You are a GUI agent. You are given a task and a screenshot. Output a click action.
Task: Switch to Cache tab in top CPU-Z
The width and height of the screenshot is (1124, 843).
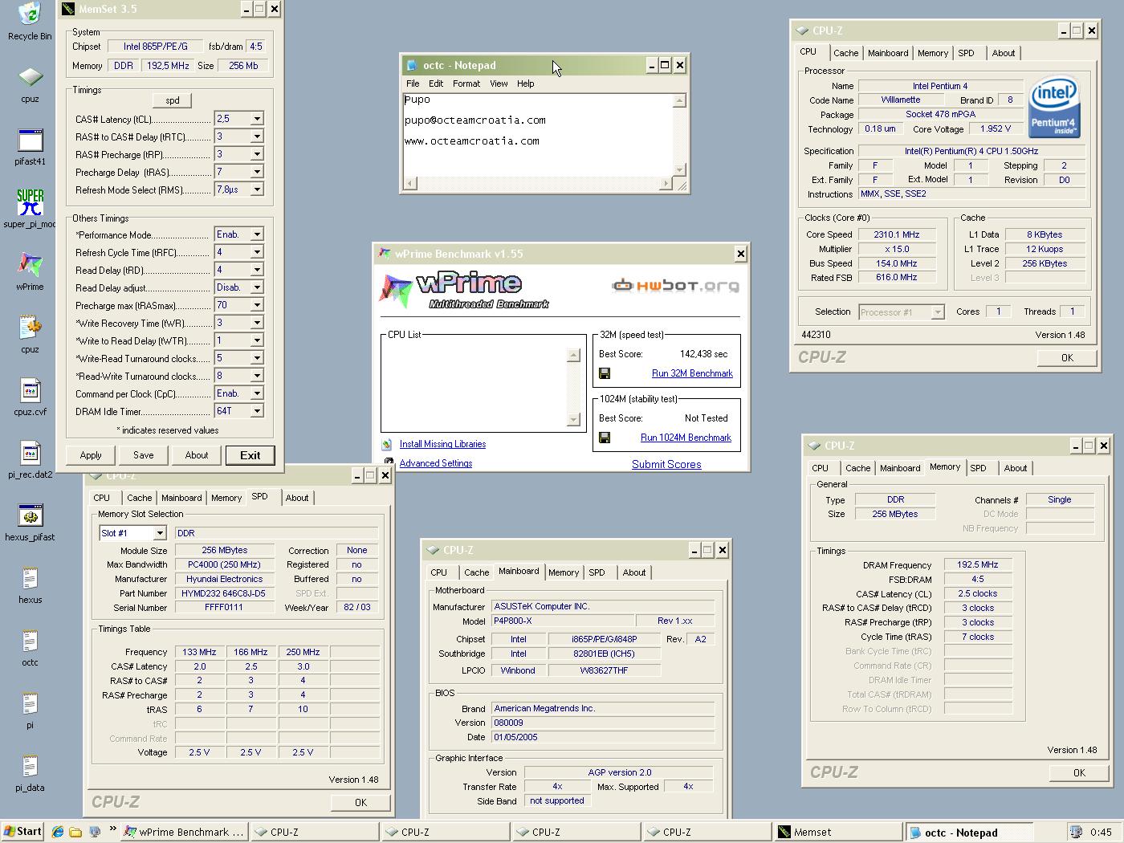click(x=845, y=53)
